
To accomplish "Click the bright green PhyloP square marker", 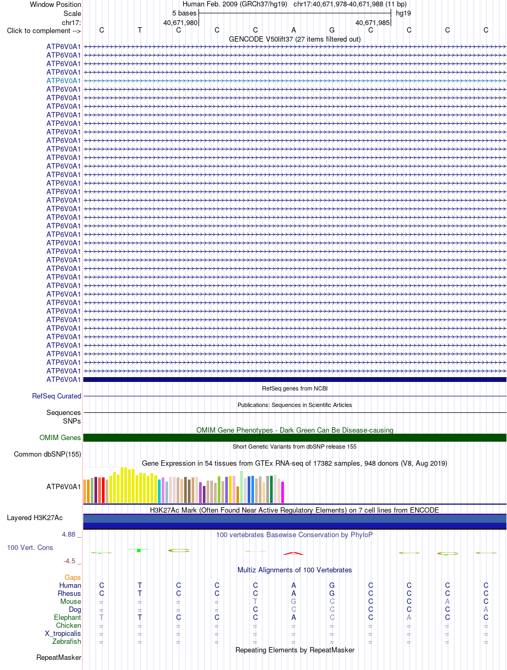I will pos(139,551).
